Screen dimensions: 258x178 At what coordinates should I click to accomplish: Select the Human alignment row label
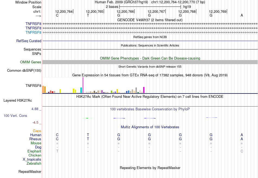(36, 135)
